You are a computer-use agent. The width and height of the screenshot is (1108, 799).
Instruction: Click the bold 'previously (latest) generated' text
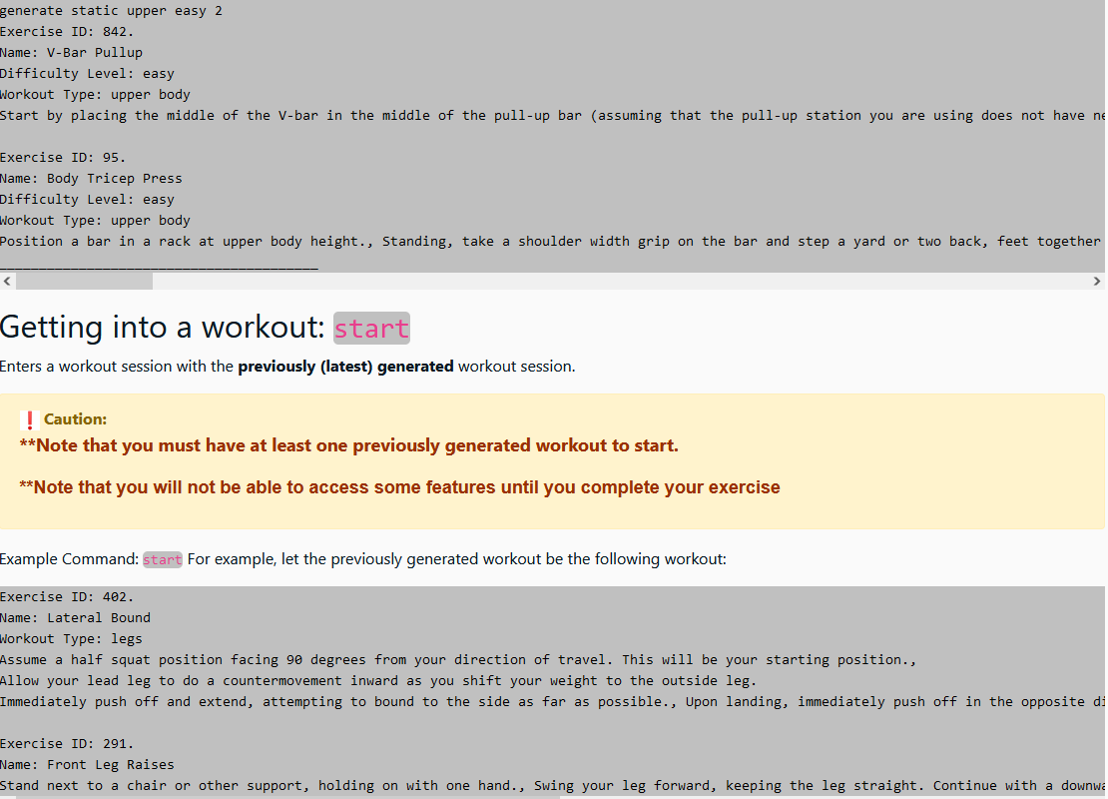(x=345, y=367)
